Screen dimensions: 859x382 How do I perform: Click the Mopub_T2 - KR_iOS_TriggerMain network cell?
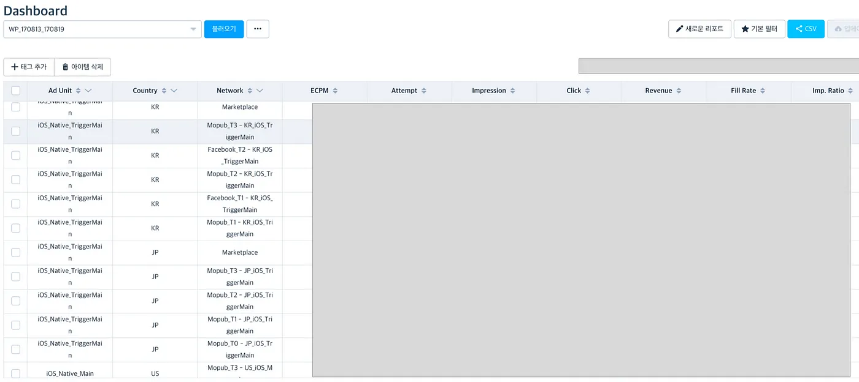[240, 179]
